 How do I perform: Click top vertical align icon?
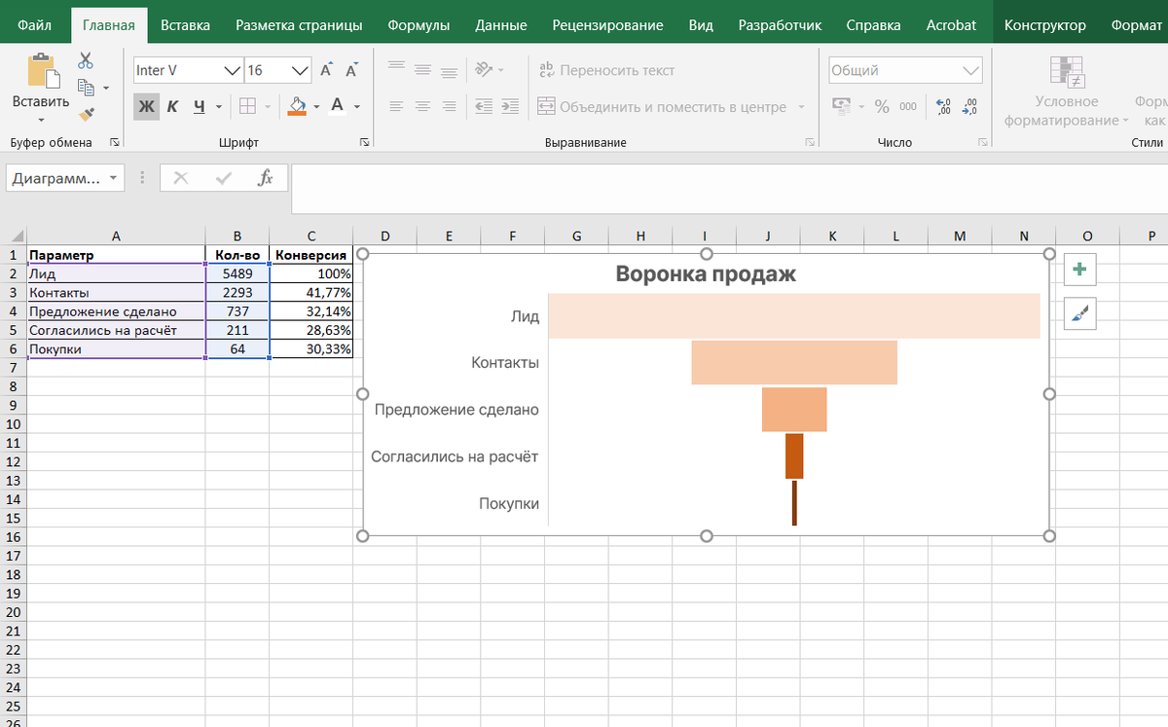point(396,69)
